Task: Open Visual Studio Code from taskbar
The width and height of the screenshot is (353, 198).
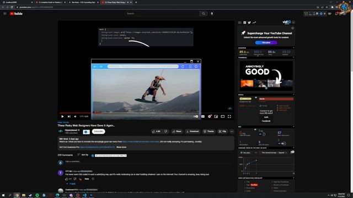Action: (x=84, y=195)
